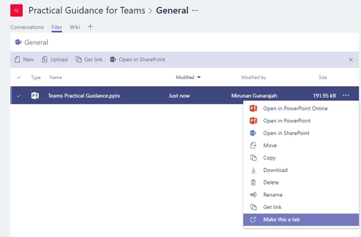Viewport: 361px width, 237px height.
Task: Select the Files tab
Action: [x=57, y=27]
